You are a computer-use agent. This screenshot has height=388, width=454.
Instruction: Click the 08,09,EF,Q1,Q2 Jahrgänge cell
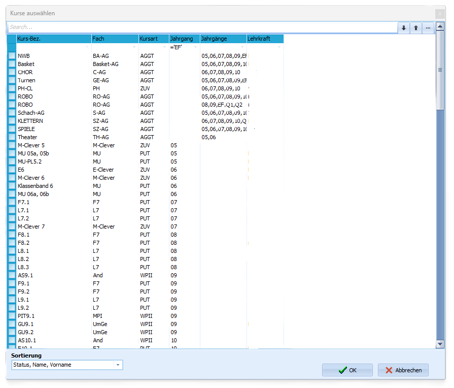pyautogui.click(x=222, y=105)
